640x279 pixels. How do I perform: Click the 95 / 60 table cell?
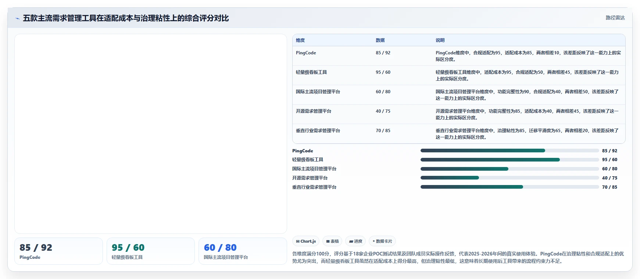tap(383, 72)
